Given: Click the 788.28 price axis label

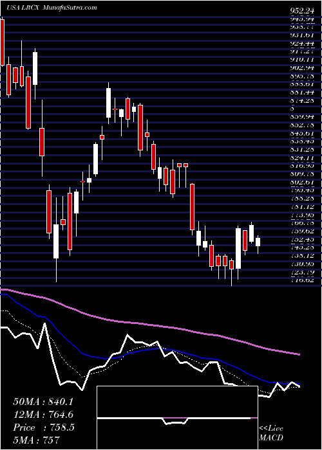Looking at the screenshot, I should pos(301,199).
